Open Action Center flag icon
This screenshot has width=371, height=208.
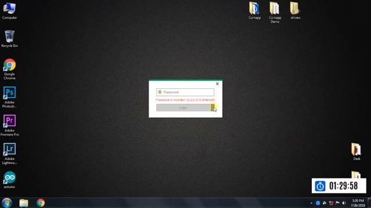[337, 203]
